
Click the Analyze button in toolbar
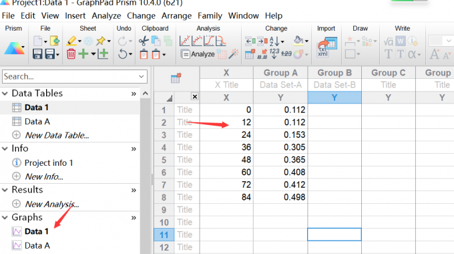coord(198,54)
